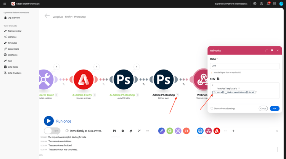
Task: Go back using the left arrow
Action: [47, 16]
